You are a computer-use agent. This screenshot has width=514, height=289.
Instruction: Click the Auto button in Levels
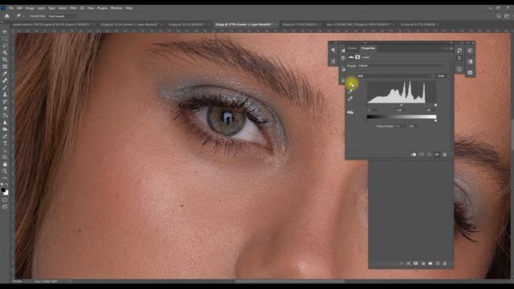tap(441, 75)
